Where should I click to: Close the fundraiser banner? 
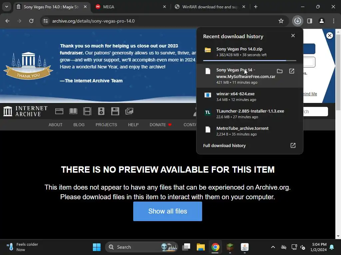[x=329, y=36]
